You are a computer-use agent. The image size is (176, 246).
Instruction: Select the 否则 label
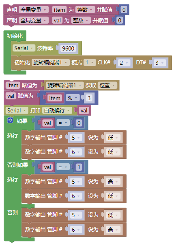(12, 213)
